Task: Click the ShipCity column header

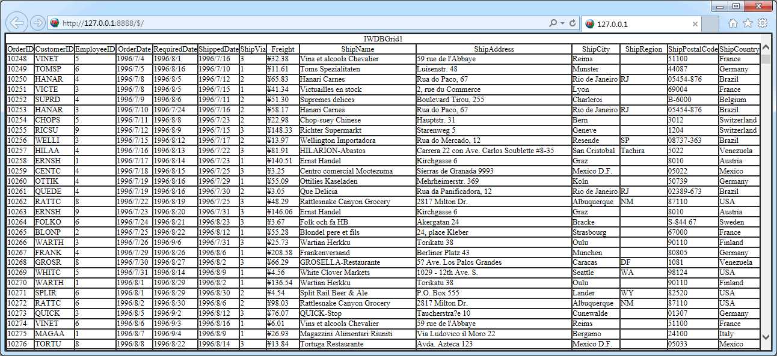Action: tap(595, 49)
